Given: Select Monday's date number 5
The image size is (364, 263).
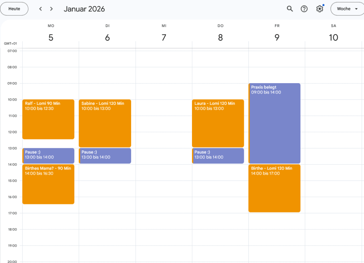Looking at the screenshot, I should coord(51,37).
